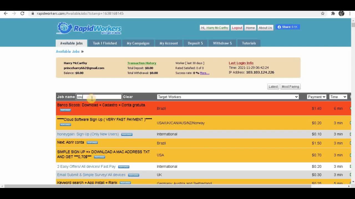355x199 pixels.
Task: Click the vertical scrollbar thumb
Action: 353,25
